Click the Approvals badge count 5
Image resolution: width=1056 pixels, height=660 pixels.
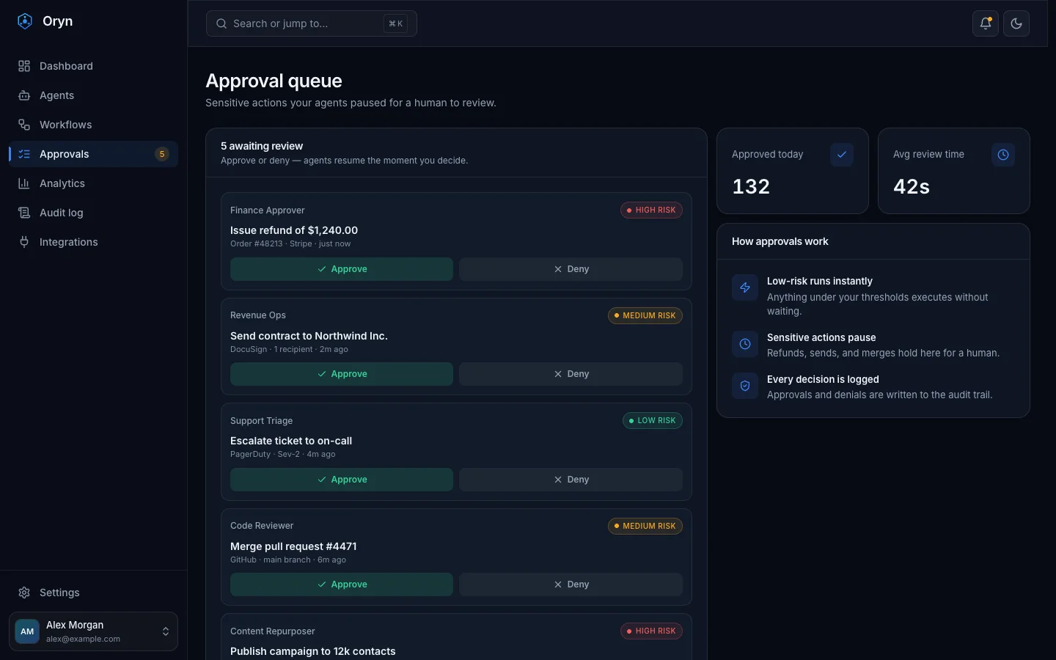pos(162,154)
